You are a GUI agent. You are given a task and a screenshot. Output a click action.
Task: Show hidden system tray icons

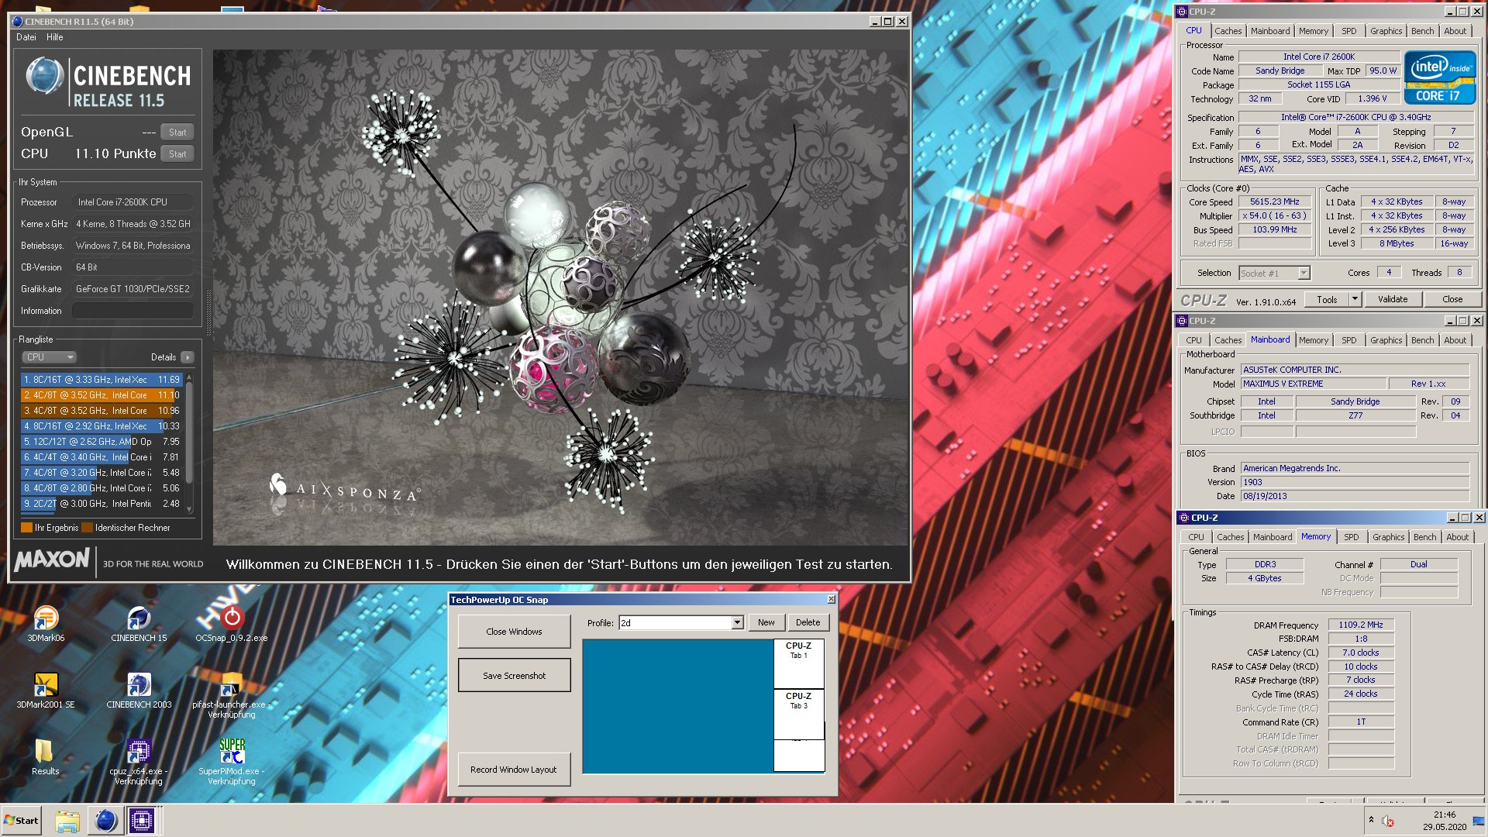(x=1371, y=820)
